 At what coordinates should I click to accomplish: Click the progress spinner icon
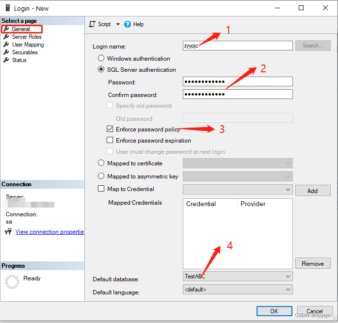pyautogui.click(x=12, y=282)
